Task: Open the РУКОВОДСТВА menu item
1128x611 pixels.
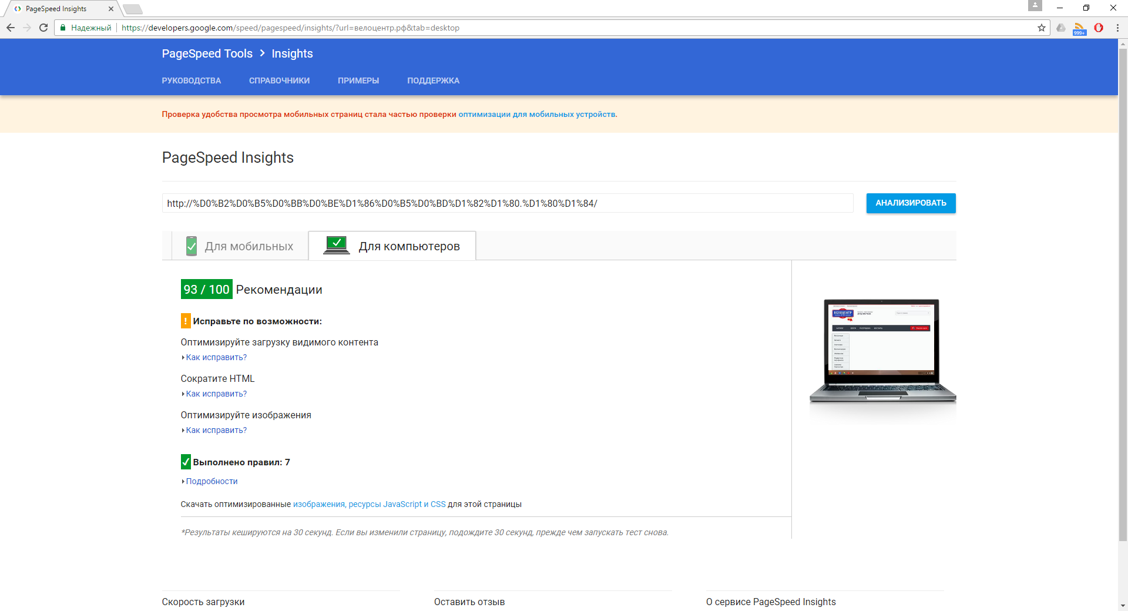Action: coord(192,80)
